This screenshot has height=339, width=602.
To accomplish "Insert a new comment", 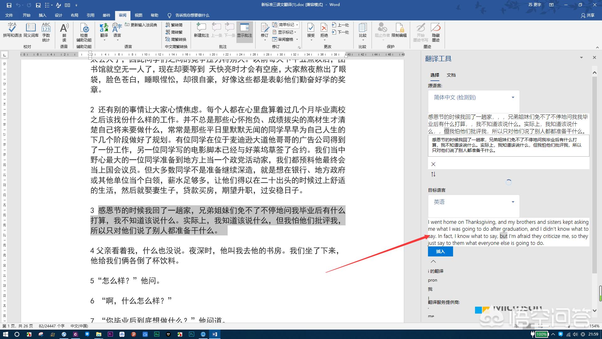I will pyautogui.click(x=201, y=30).
